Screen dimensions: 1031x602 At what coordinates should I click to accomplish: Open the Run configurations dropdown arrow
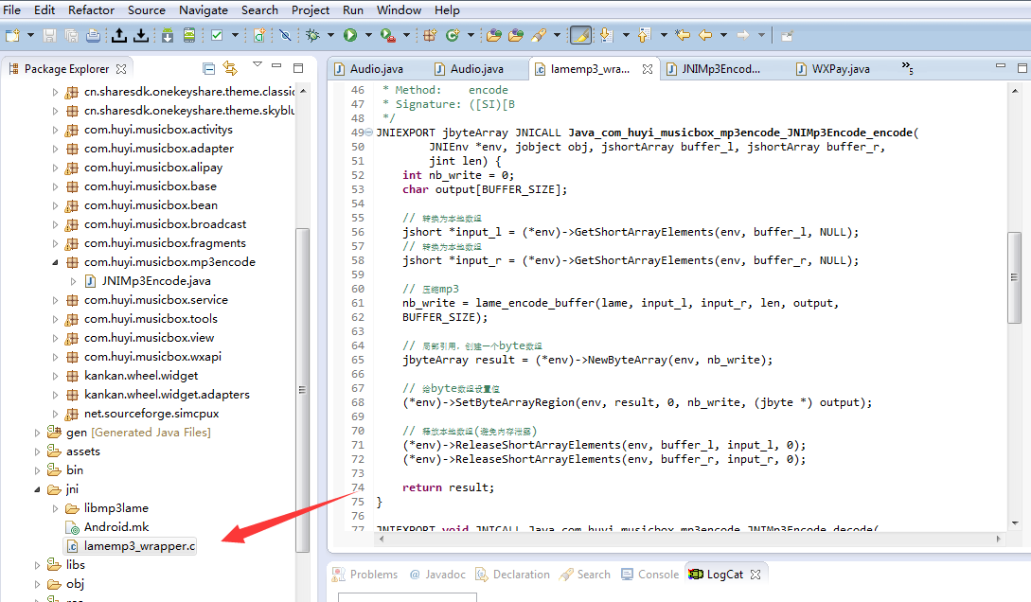click(368, 35)
